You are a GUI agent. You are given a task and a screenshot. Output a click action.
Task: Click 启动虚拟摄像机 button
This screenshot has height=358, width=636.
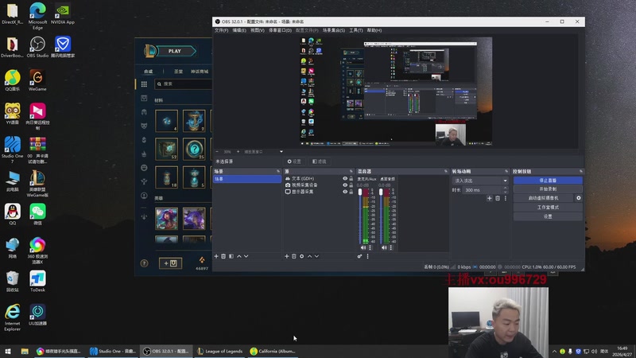point(544,198)
